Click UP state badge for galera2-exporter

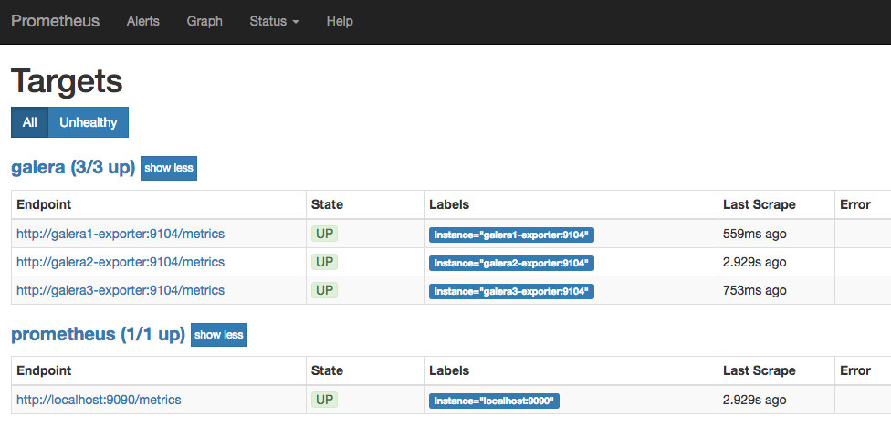[x=324, y=262]
